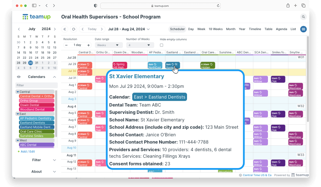The height and width of the screenshot is (187, 321).
Task: Go forward in Safari browser
Action: (x=54, y=6)
